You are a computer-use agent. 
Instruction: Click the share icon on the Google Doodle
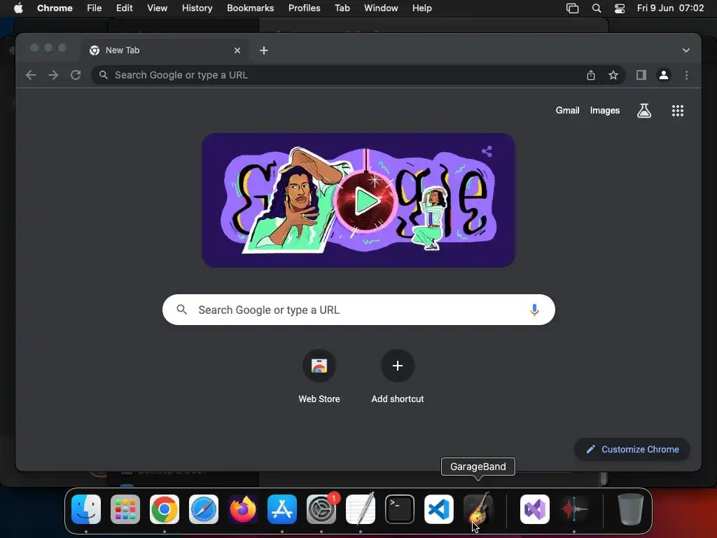[487, 151]
